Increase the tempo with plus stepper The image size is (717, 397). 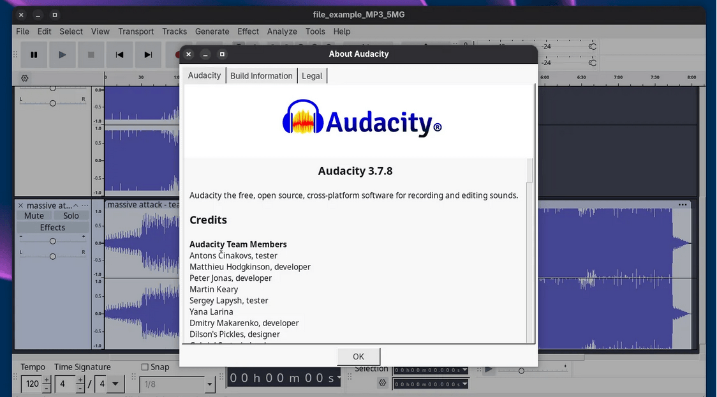(46, 380)
